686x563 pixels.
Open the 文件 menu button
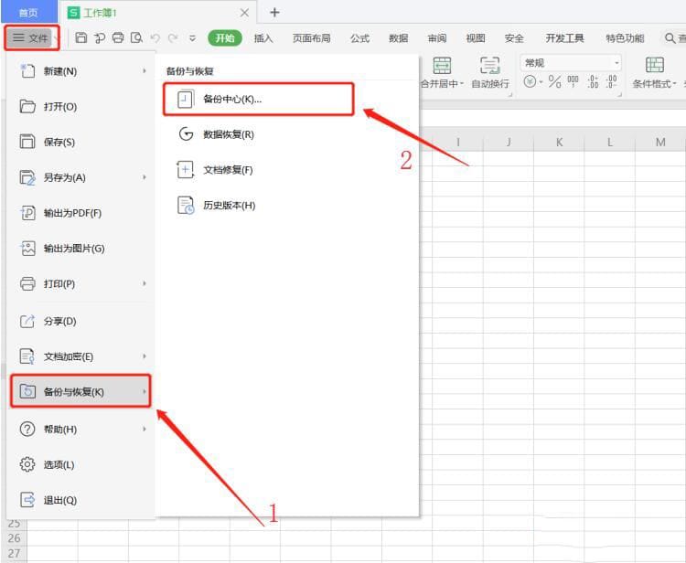pyautogui.click(x=31, y=38)
